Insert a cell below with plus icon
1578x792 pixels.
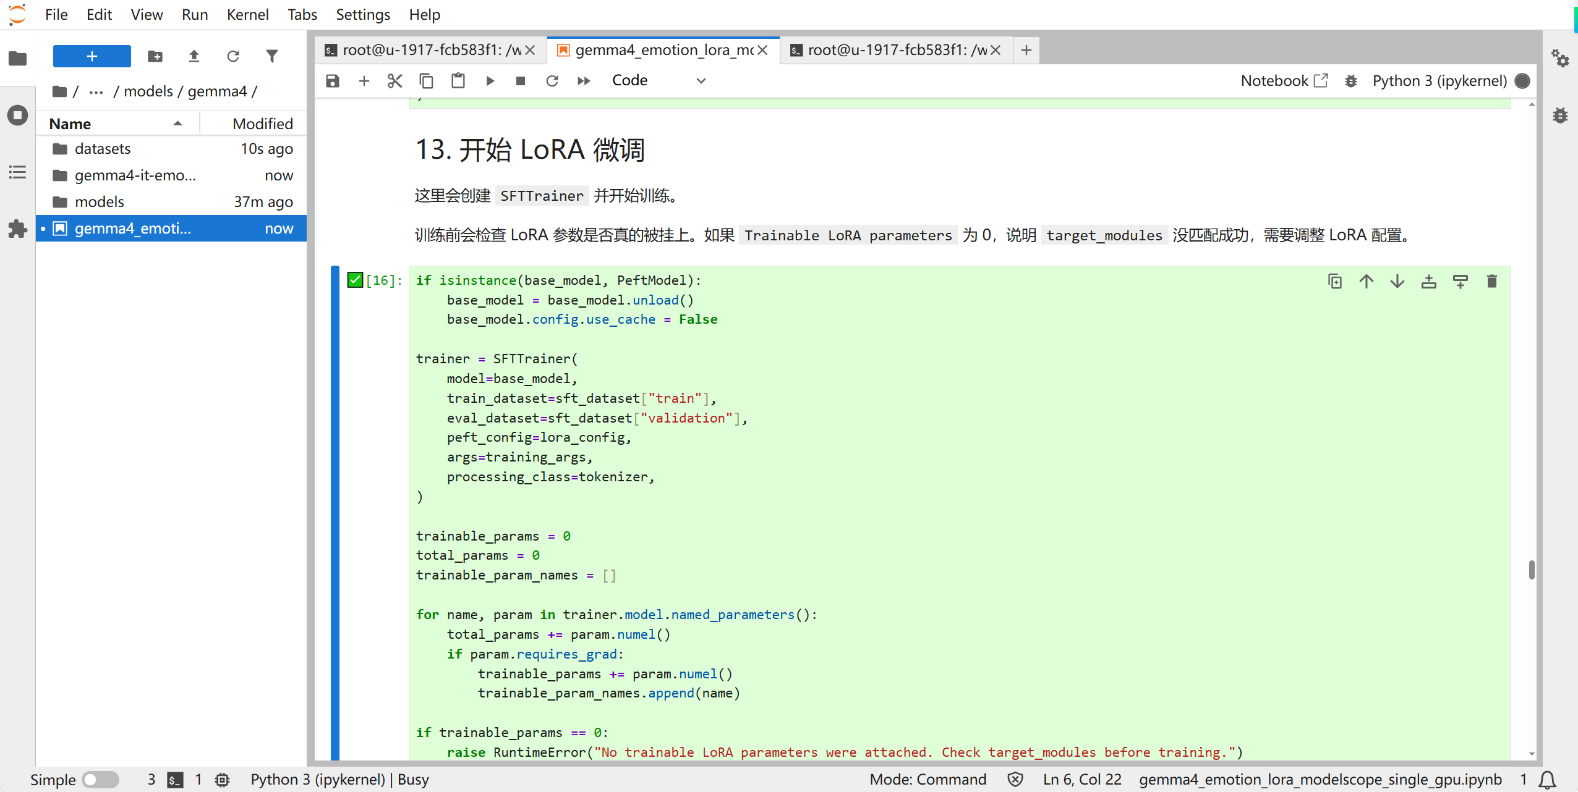pos(364,81)
